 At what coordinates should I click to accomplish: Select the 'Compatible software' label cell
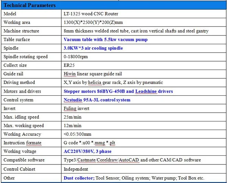coord(31,160)
